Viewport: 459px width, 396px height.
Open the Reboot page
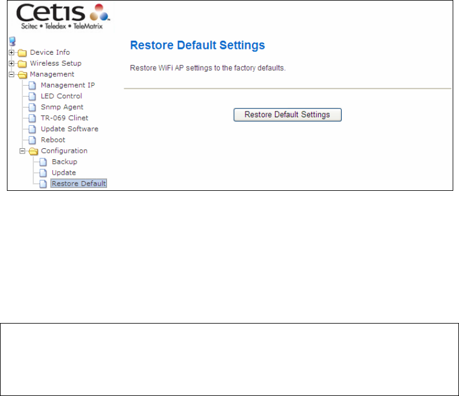click(53, 140)
